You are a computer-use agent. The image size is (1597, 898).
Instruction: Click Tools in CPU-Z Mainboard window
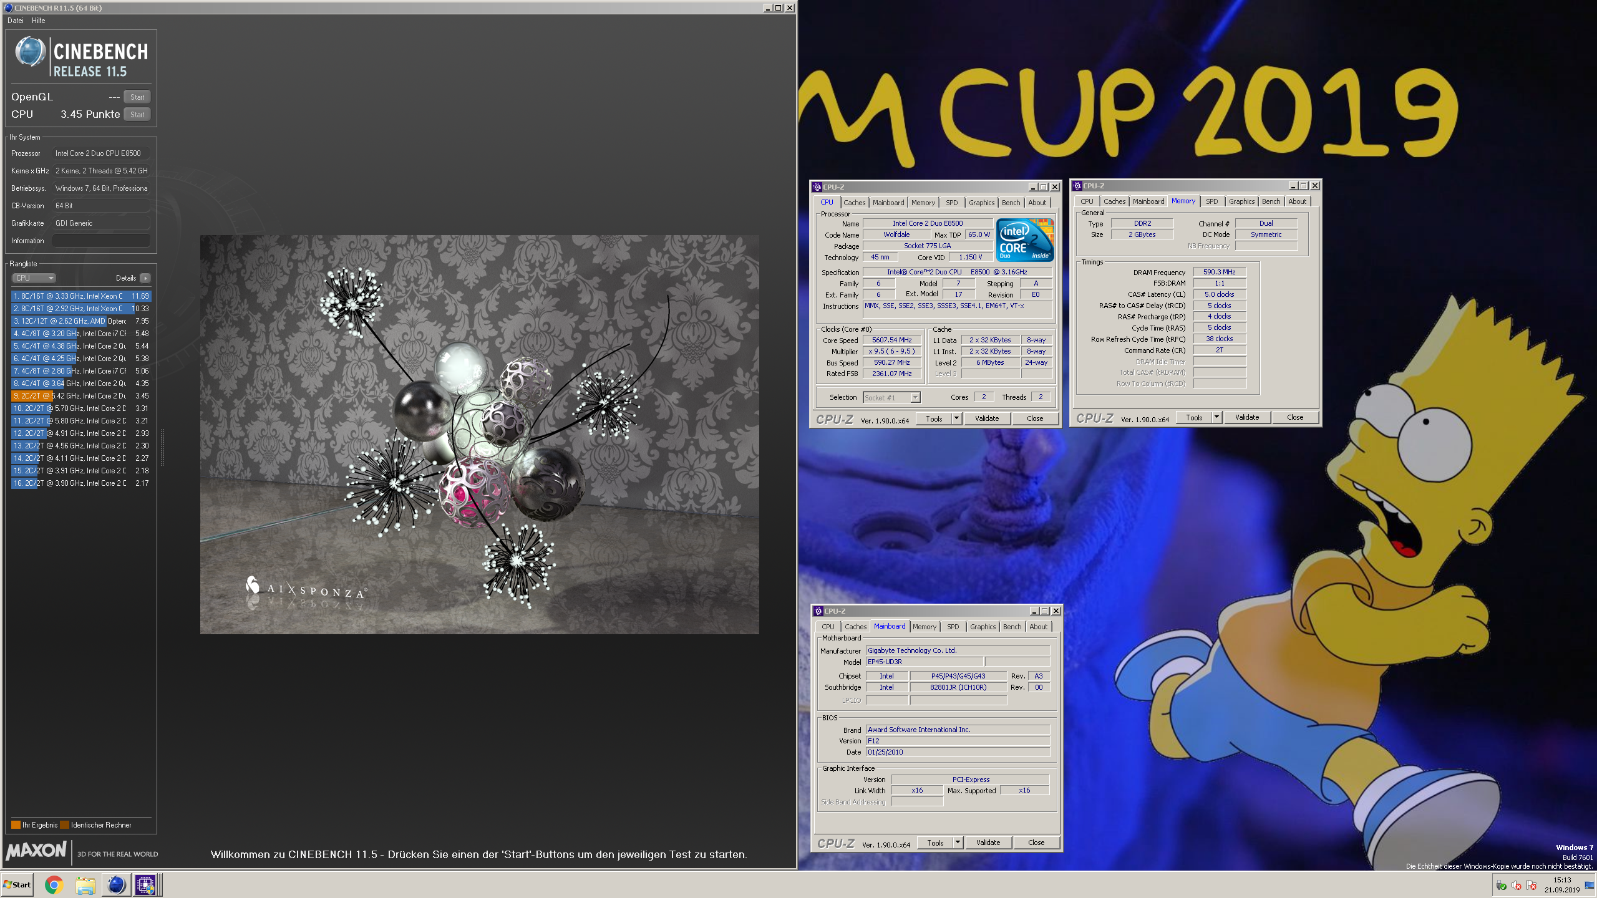(x=935, y=842)
